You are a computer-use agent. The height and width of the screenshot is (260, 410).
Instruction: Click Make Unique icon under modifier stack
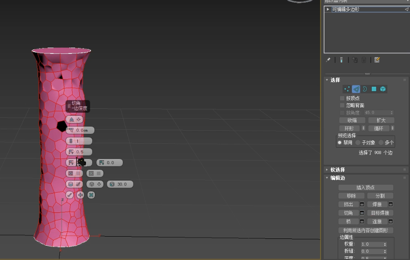pyautogui.click(x=355, y=60)
